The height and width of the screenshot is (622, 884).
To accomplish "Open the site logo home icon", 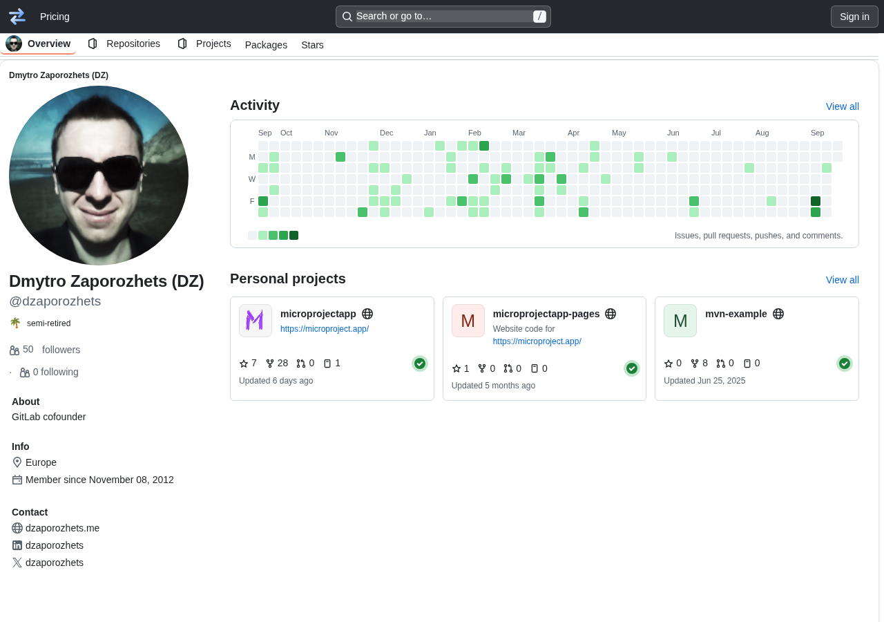I will [x=17, y=17].
